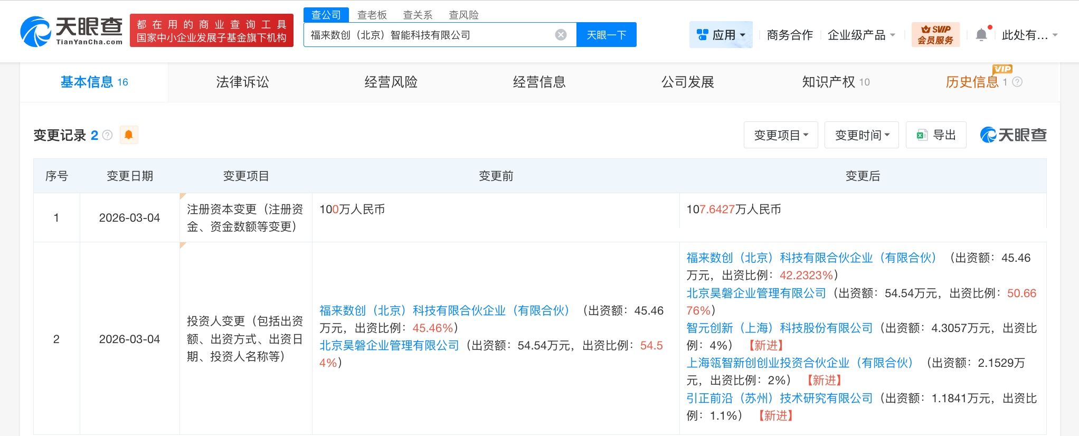Viewport: 1079px width, 436px height.
Task: Switch to the 法律诉讼 tab
Action: [242, 82]
